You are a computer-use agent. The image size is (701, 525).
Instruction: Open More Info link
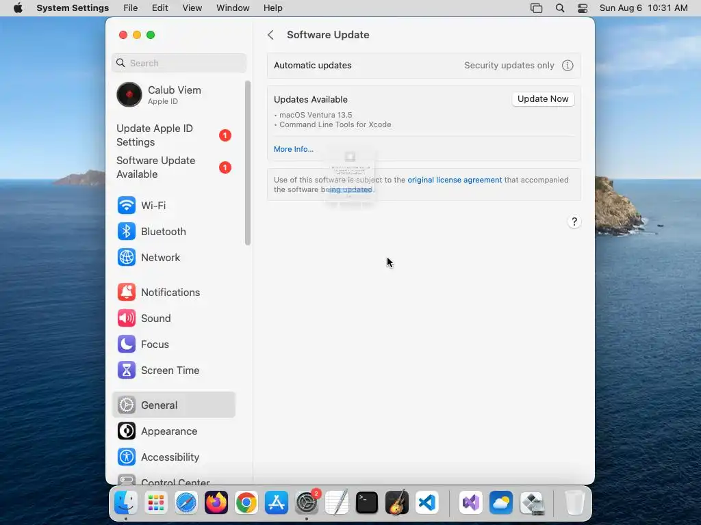(x=293, y=149)
